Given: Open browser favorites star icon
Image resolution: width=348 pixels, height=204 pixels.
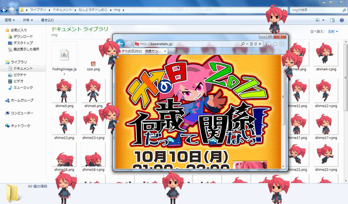Looking at the screenshot, I should pyautogui.click(x=275, y=44).
